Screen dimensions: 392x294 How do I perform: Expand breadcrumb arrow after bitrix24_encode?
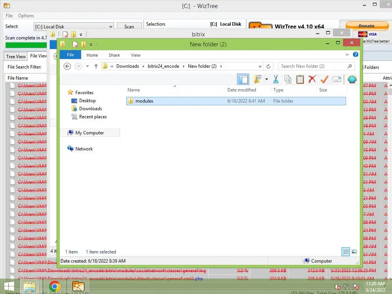(183, 66)
